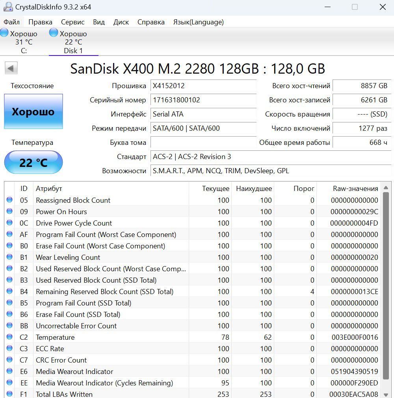Click the Атрибут column header
Image resolution: width=394 pixels, height=398 pixels.
point(111,189)
